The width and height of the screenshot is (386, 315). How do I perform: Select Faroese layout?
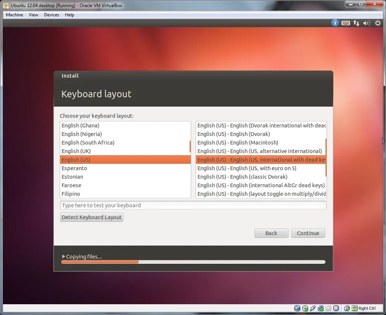(125, 185)
